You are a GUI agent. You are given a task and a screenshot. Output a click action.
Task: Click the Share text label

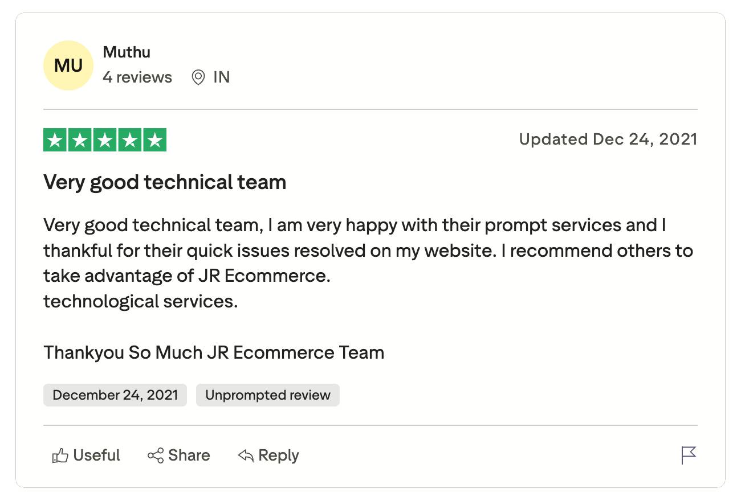point(189,455)
